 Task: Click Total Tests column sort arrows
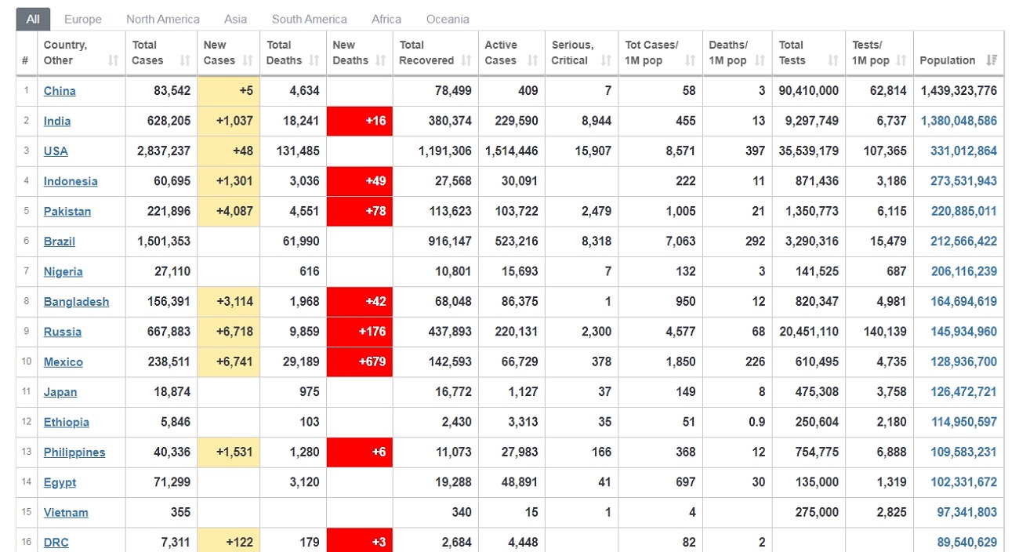[x=833, y=60]
